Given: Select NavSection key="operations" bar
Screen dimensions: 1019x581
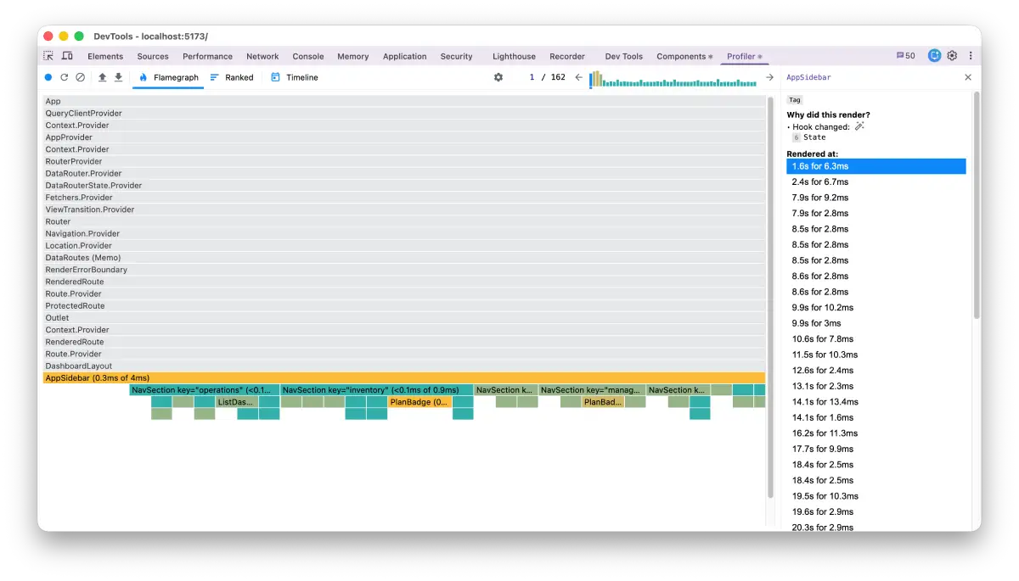Looking at the screenshot, I should point(205,390).
